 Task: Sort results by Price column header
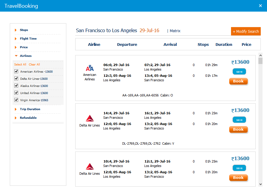[246, 45]
